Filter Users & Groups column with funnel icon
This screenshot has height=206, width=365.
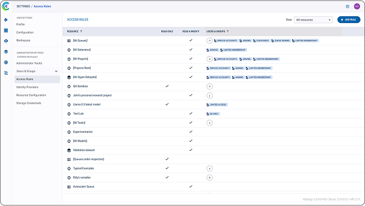[x=228, y=31]
